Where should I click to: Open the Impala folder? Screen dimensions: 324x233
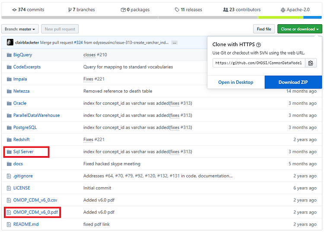point(20,79)
